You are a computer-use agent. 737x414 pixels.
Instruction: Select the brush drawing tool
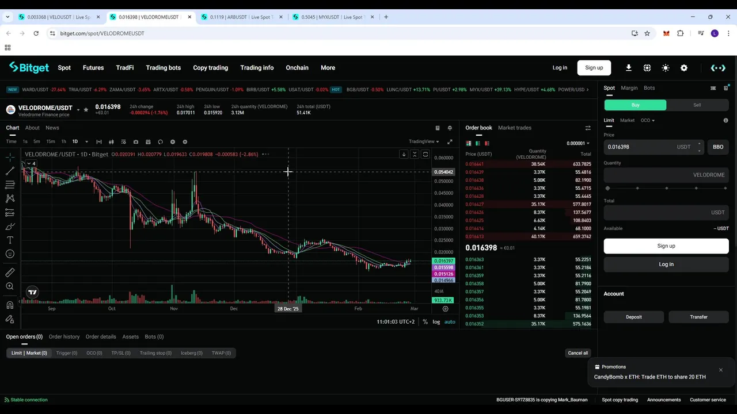click(10, 227)
